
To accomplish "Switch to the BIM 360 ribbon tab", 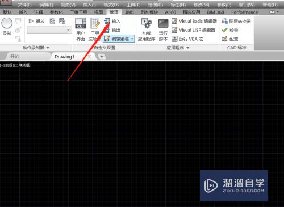I will click(215, 12).
